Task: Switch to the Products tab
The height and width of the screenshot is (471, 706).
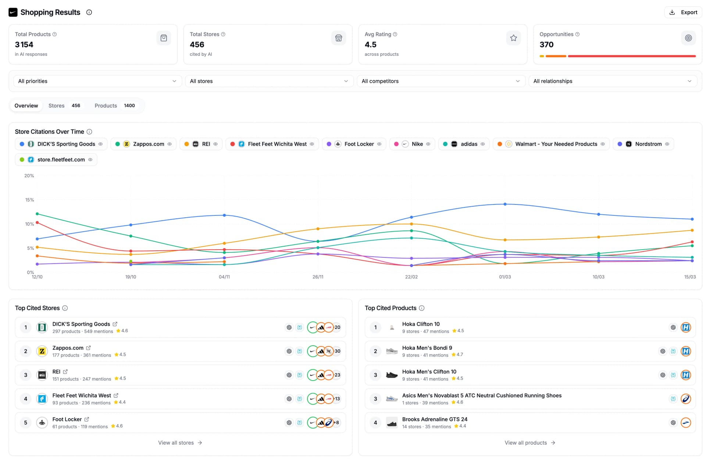Action: tap(115, 106)
